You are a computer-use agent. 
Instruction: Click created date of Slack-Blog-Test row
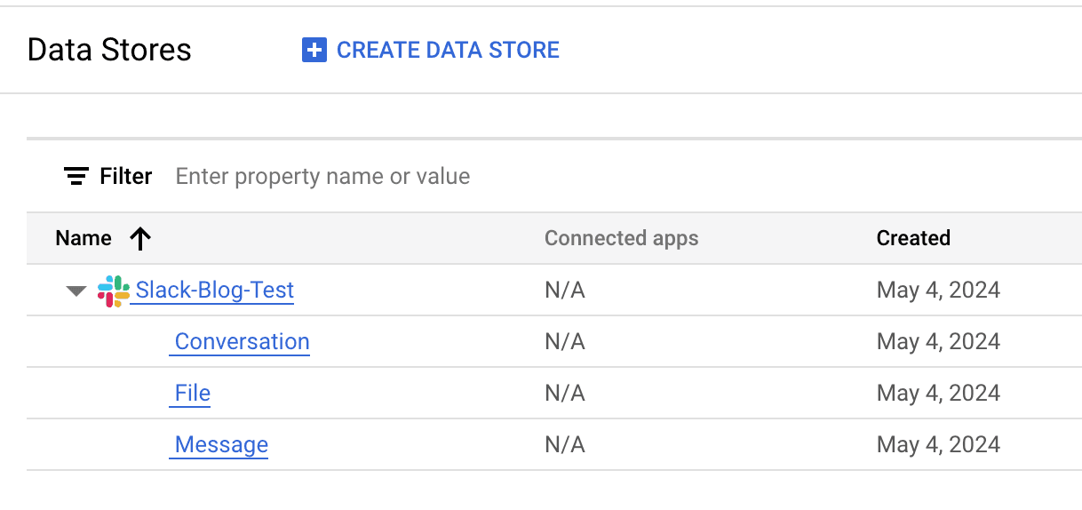point(938,291)
